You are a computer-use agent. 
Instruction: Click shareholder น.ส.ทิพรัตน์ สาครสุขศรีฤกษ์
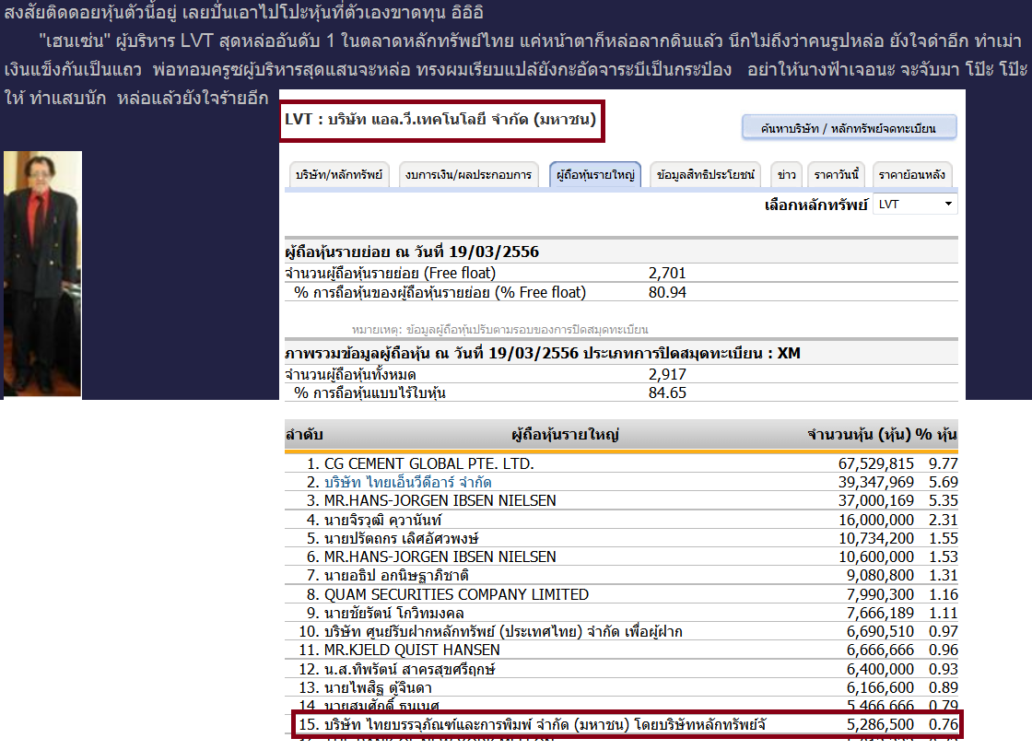pyautogui.click(x=409, y=669)
